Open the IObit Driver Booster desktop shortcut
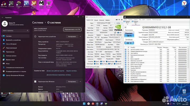This screenshot has height=106, width=190. [x=4, y=95]
